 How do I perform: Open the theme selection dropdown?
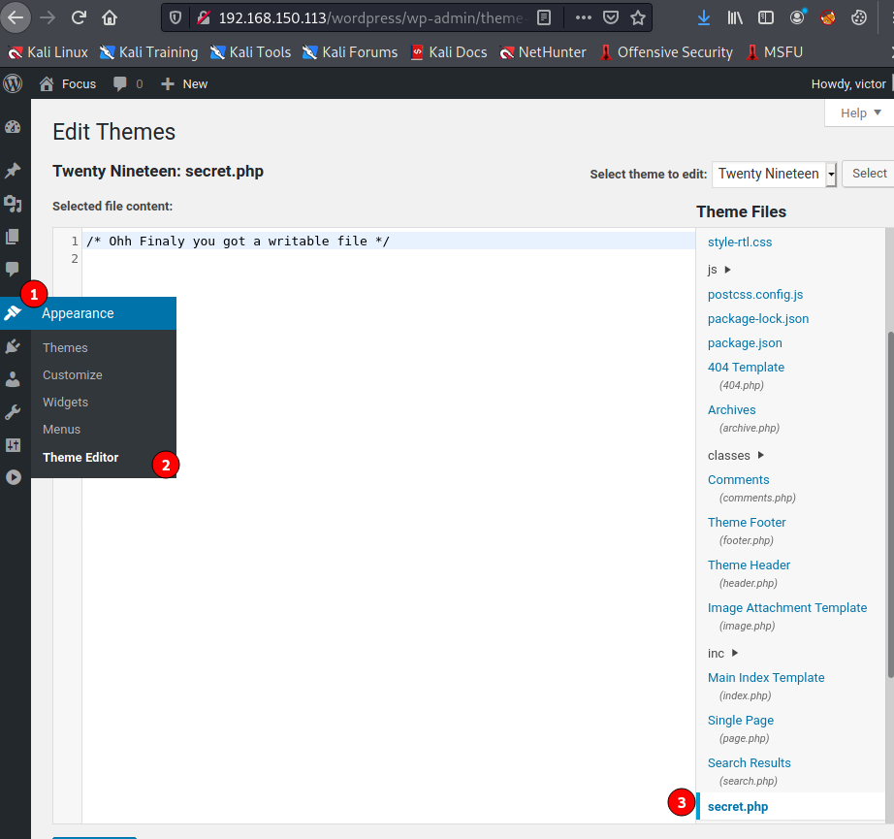[774, 174]
